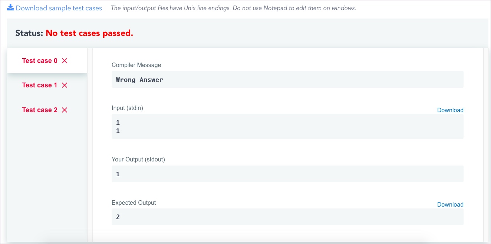The height and width of the screenshot is (244, 491).
Task: Download the Expected Output file
Action: pos(450,204)
